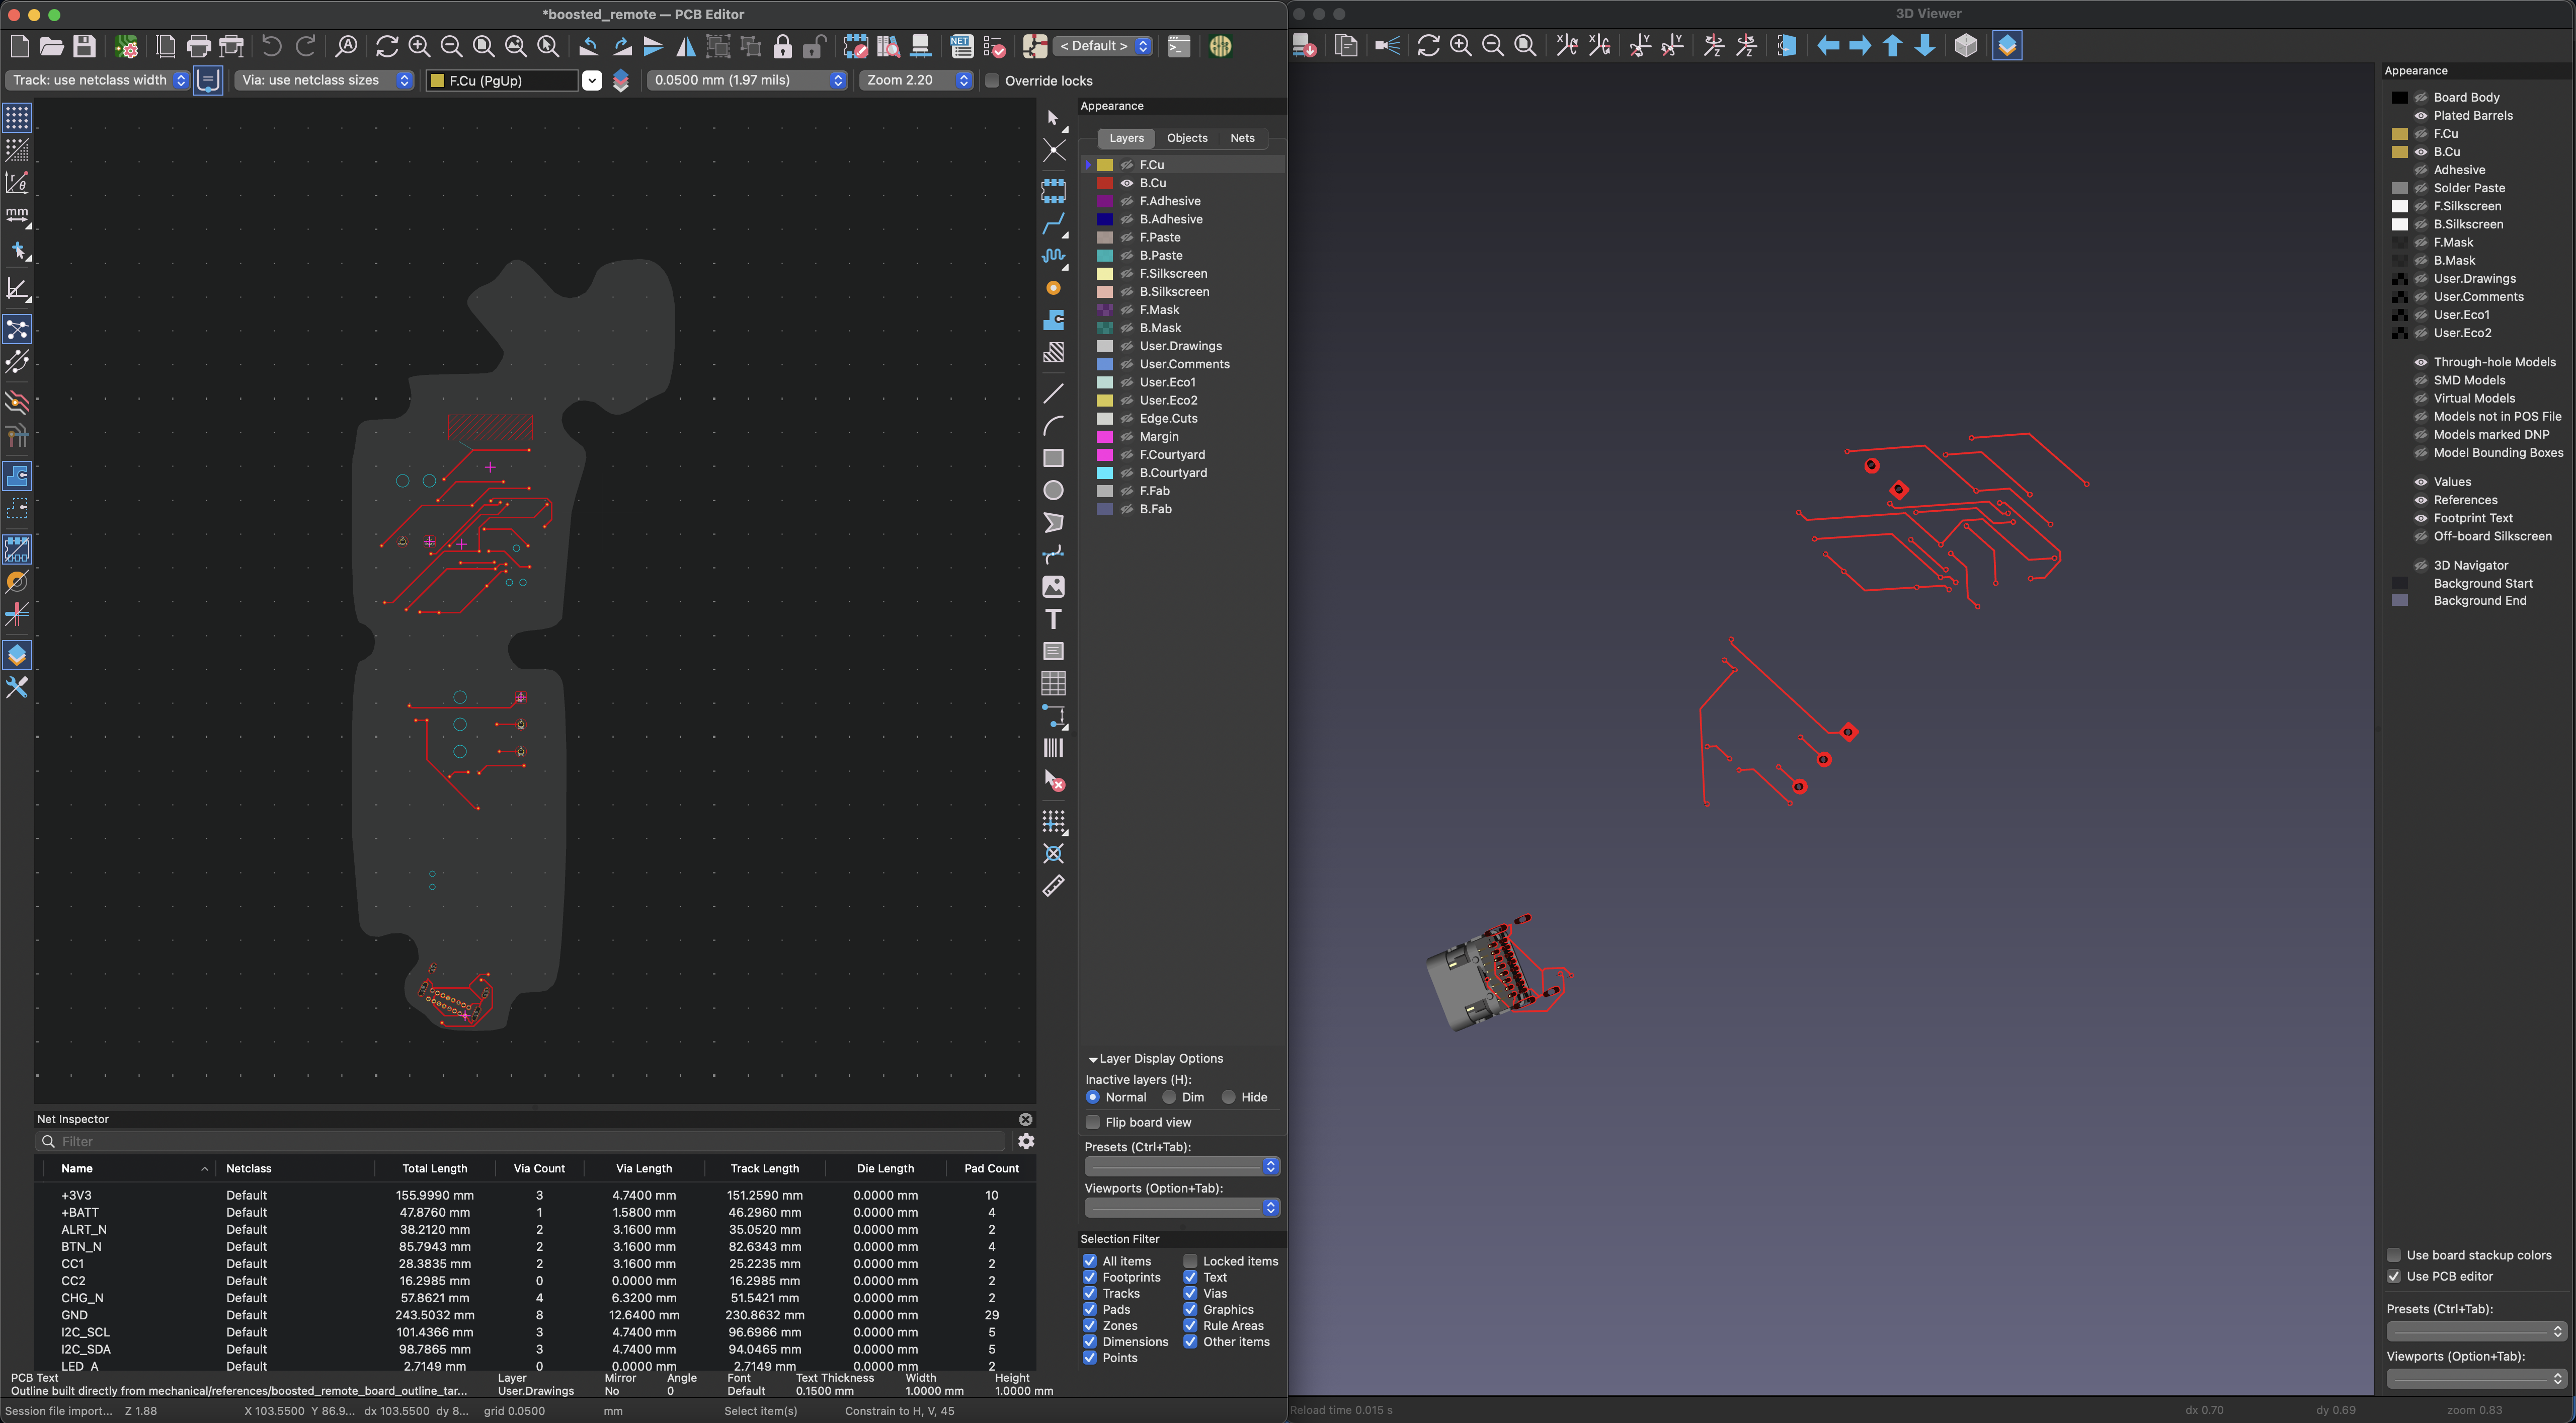2576x1423 pixels.
Task: Open the board setup icon
Action: 126,46
